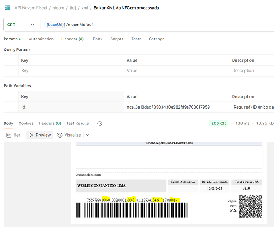
Task: Click the {id} breadcrumb folder
Action: (x=73, y=8)
